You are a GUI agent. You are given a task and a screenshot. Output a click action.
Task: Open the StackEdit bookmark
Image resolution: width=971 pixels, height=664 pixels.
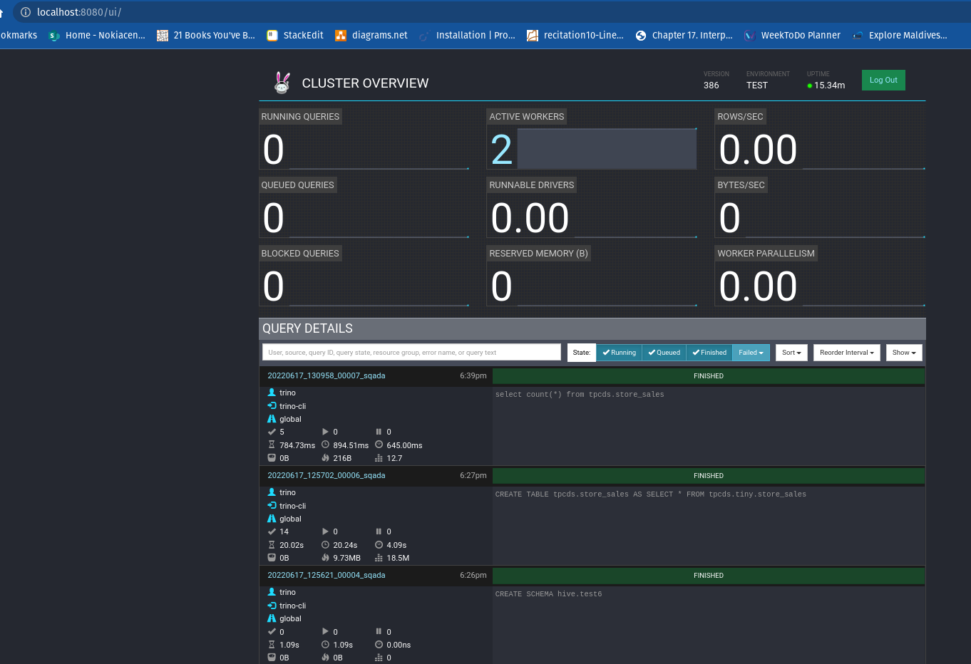(295, 35)
